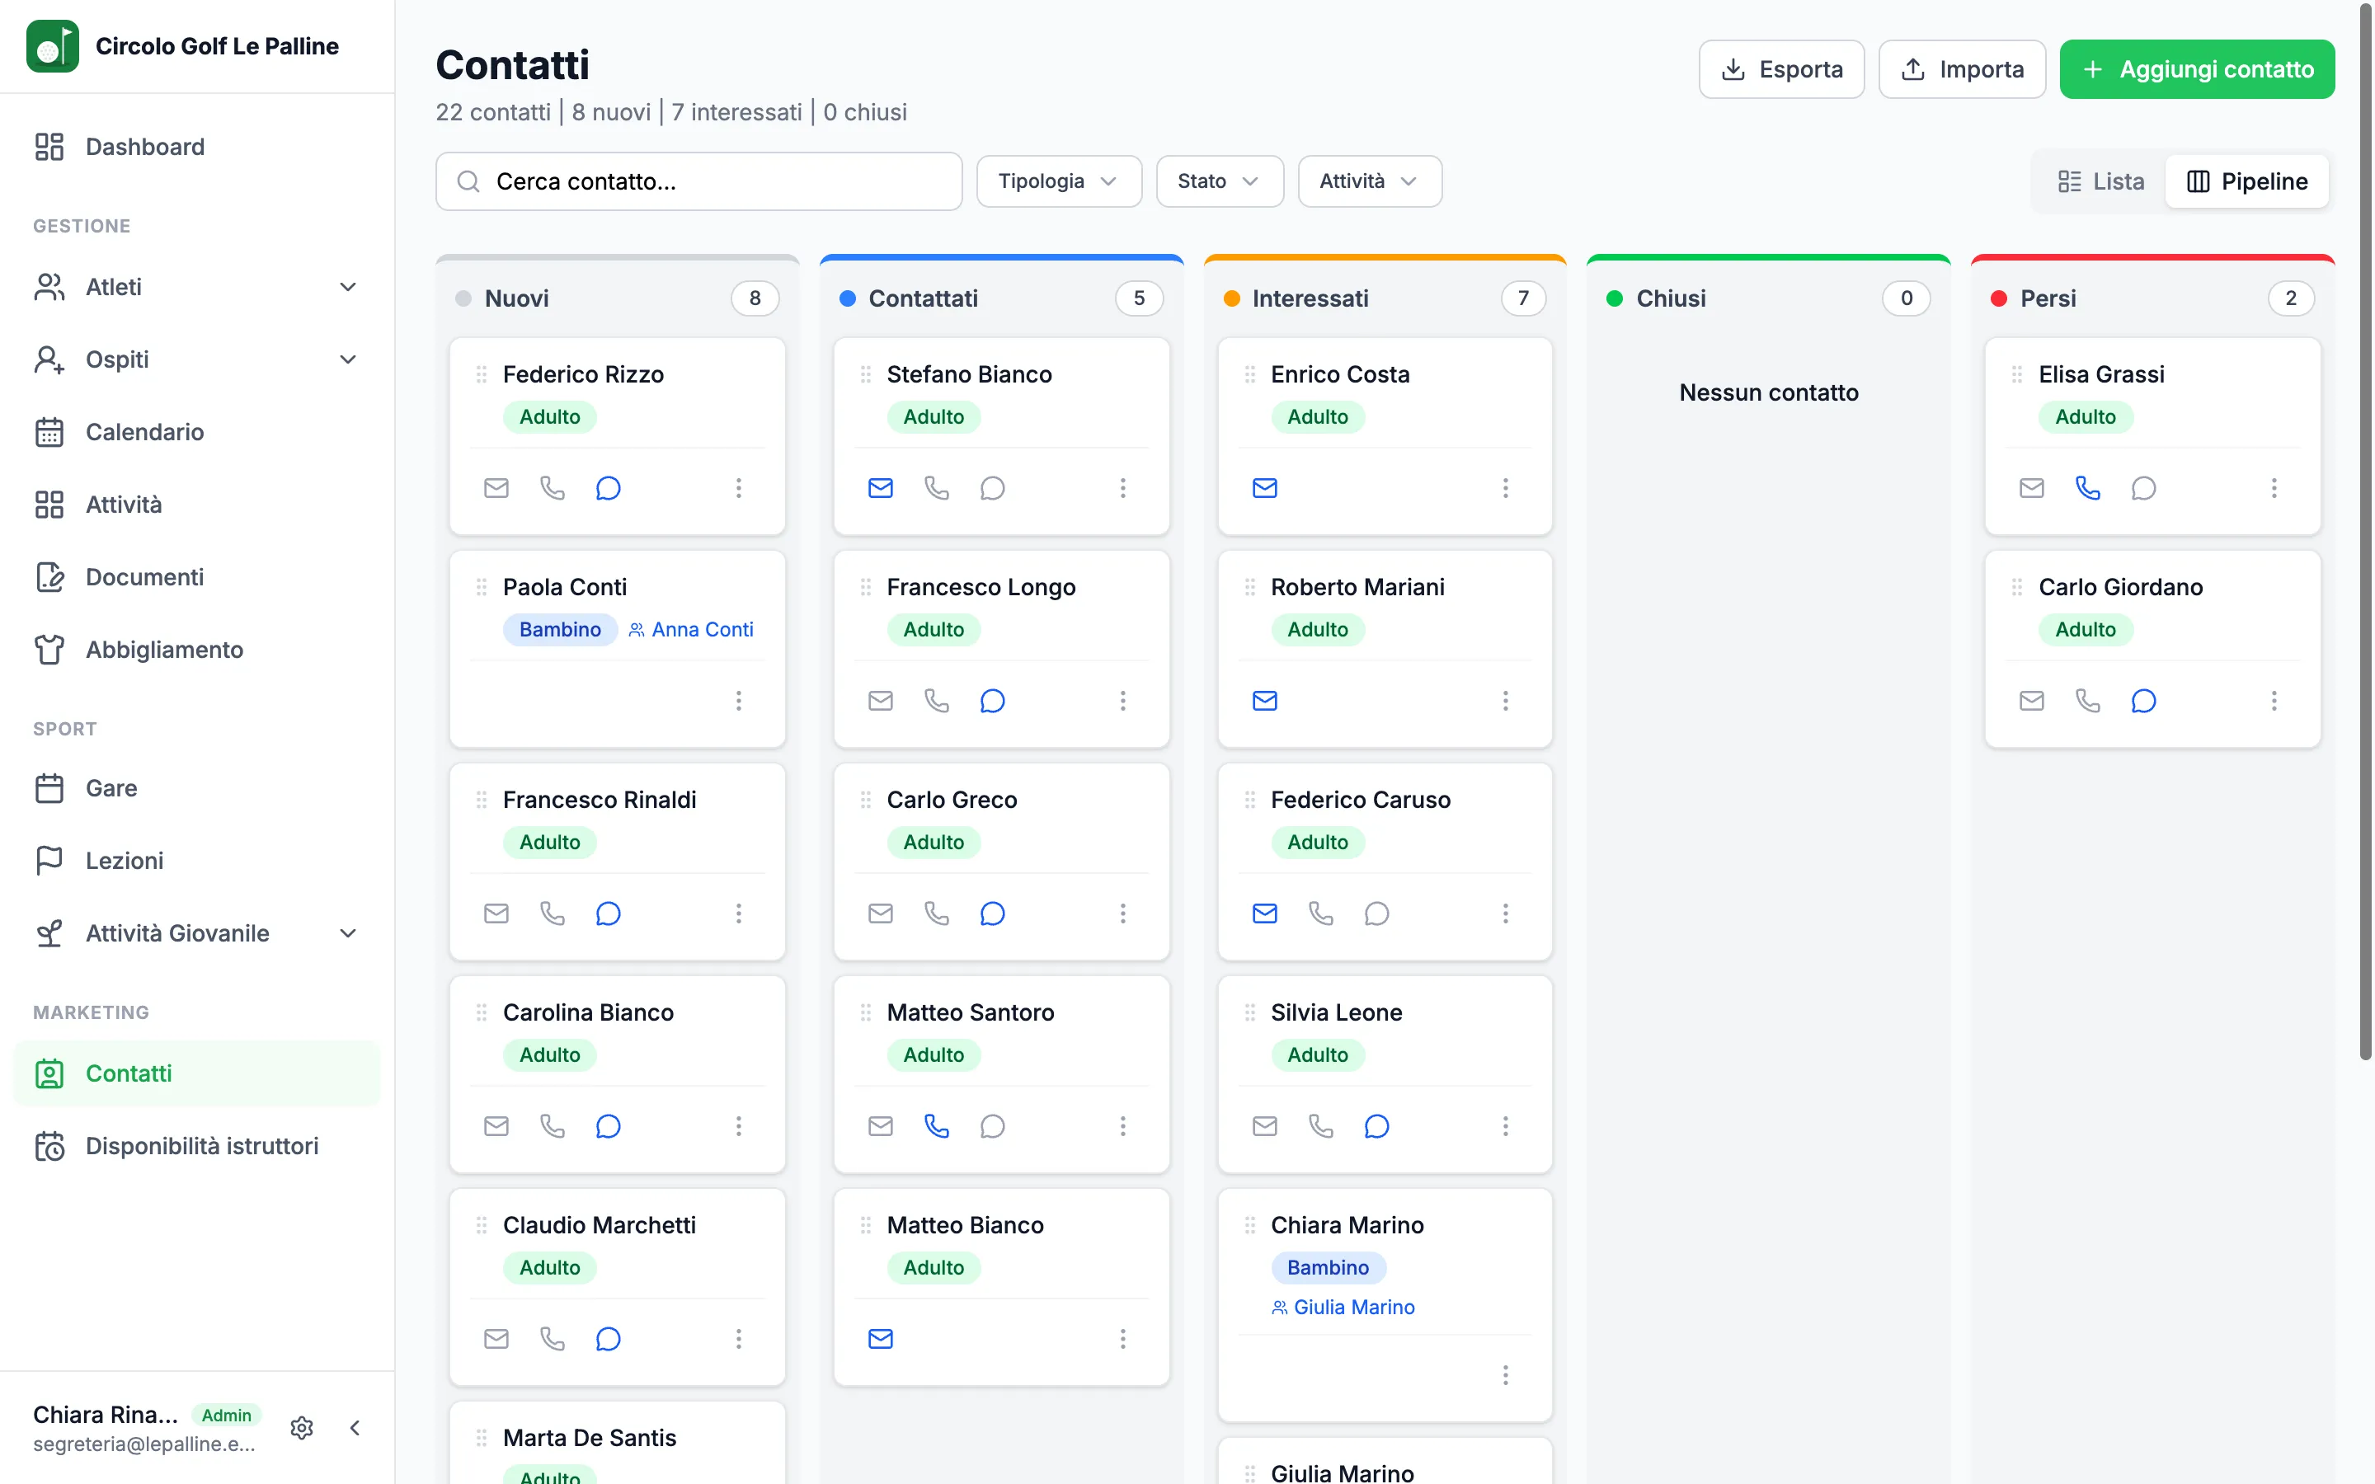Click the email icon on Matteo Bianco's card
This screenshot has width=2375, height=1484.
881,1339
